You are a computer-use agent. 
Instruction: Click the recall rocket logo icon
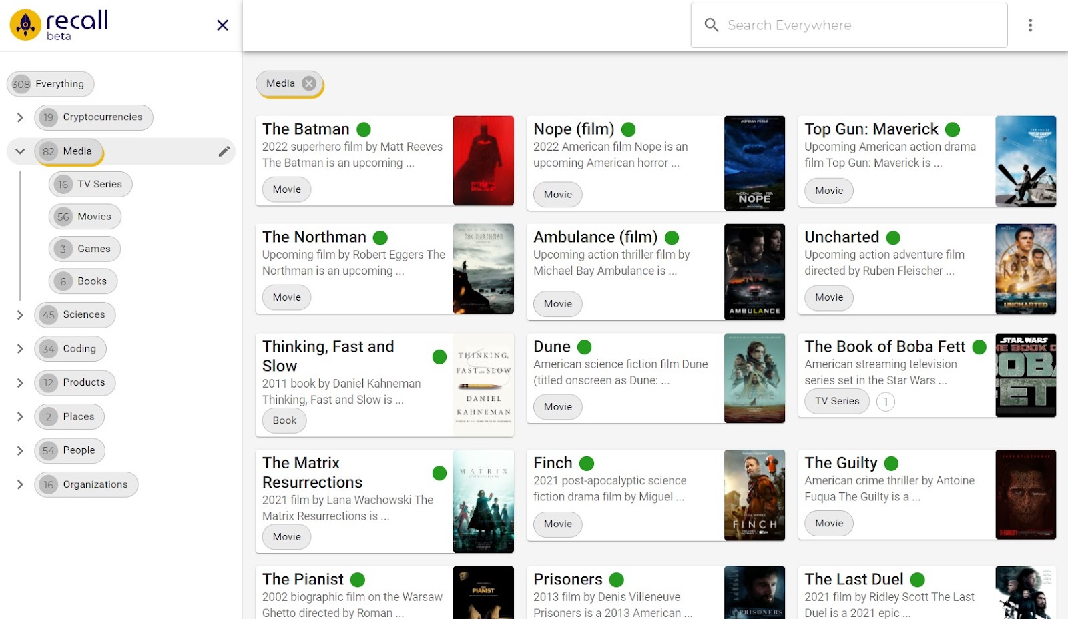[25, 25]
